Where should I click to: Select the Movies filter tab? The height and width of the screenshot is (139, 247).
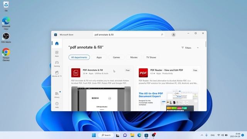134,58
